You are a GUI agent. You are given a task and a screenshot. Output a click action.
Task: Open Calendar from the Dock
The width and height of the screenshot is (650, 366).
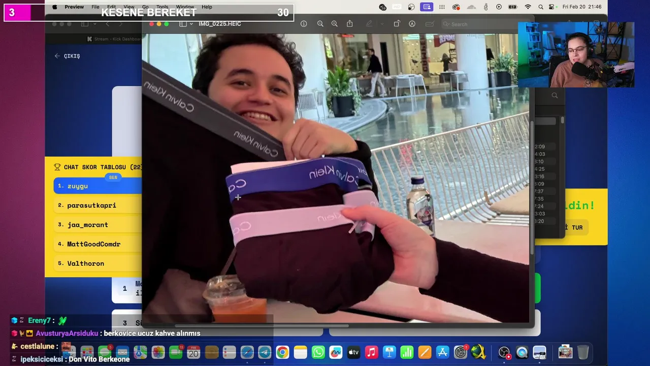coord(193,352)
